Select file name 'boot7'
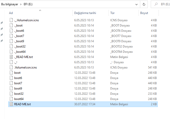The image size is (170, 119). coord(18,83)
